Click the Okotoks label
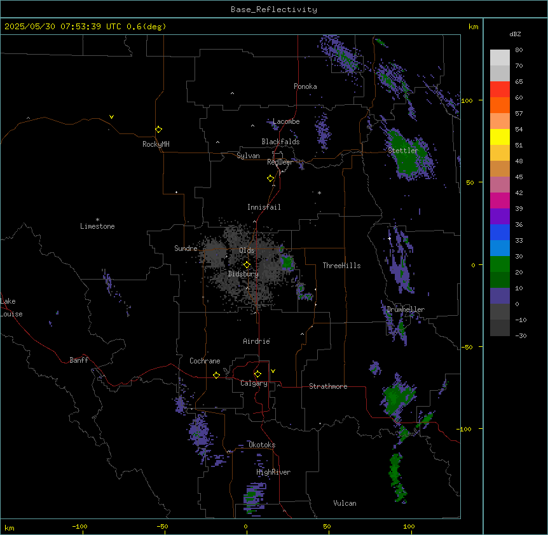The image size is (548, 535). (x=262, y=445)
